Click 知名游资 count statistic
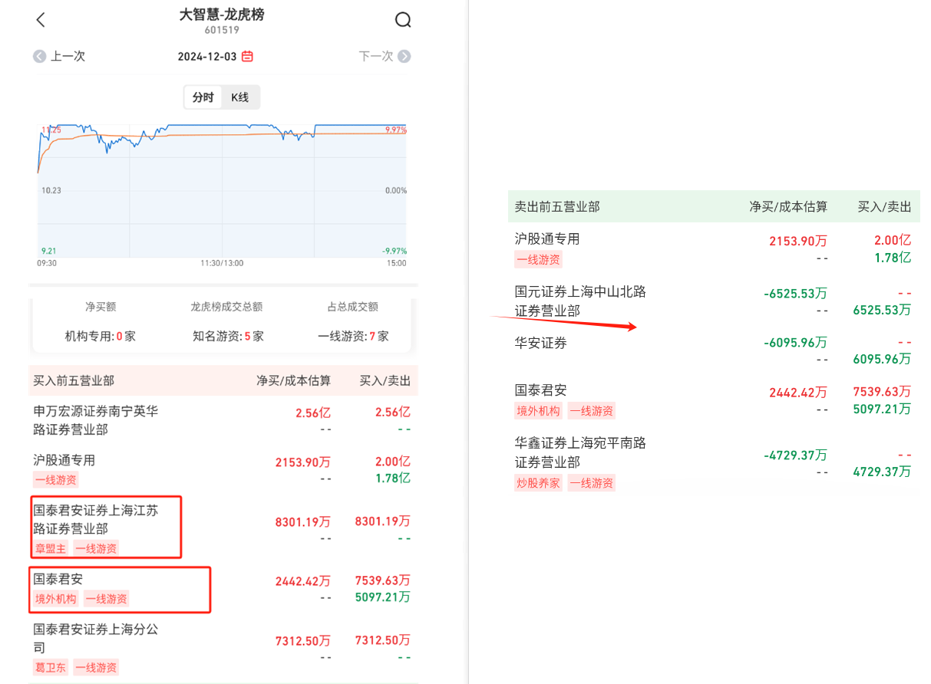Screen dimensions: 931x684 tap(226, 336)
